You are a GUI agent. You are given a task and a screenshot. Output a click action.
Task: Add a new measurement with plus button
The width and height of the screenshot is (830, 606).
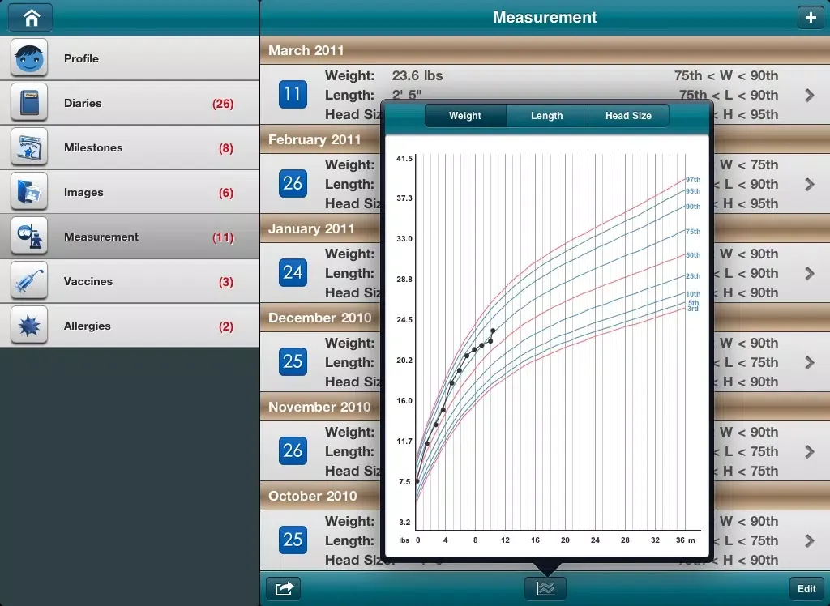point(811,18)
